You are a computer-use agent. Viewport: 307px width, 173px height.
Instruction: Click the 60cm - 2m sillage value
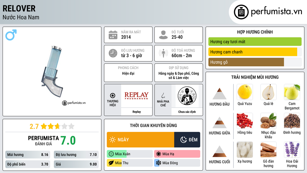[182, 56]
